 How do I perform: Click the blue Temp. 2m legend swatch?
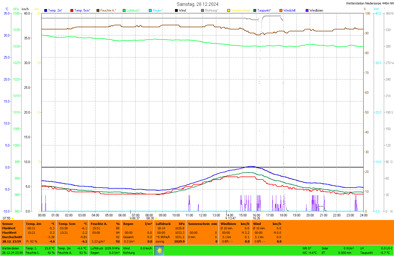pyautogui.click(x=46, y=10)
